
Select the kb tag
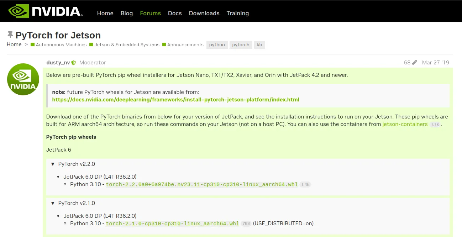(x=259, y=44)
